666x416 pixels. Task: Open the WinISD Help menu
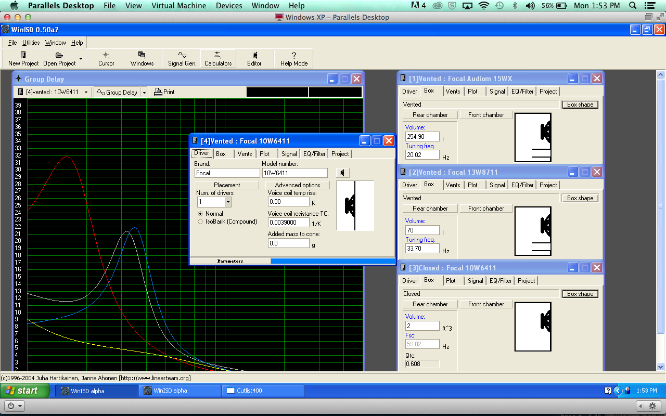pyautogui.click(x=77, y=43)
